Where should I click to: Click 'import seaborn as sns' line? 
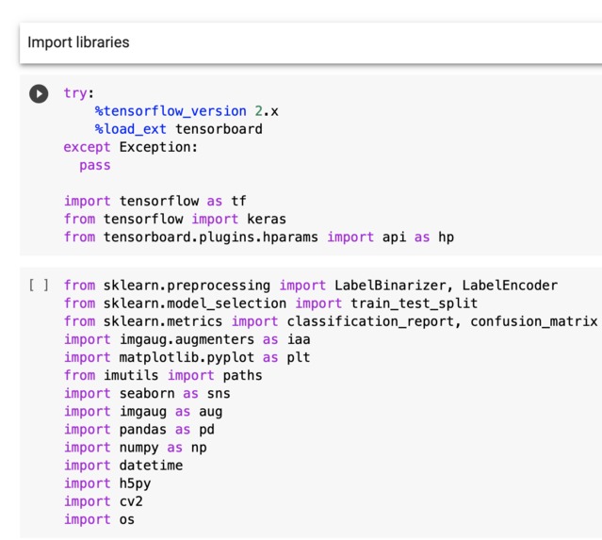pos(147,394)
